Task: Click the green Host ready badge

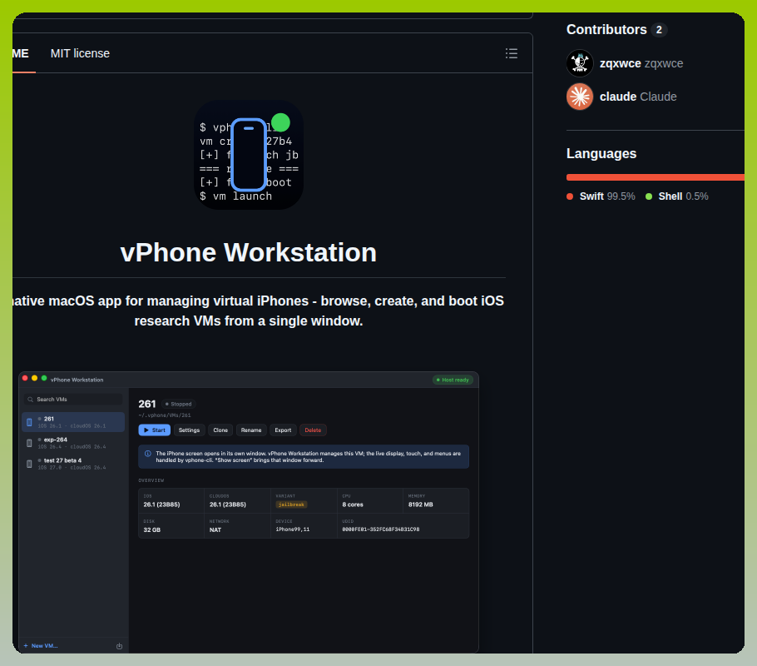Action: 453,380
